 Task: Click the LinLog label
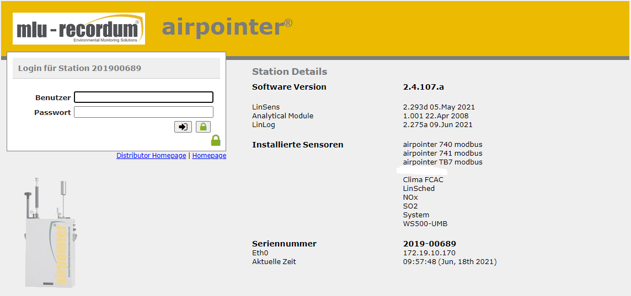tap(263, 125)
